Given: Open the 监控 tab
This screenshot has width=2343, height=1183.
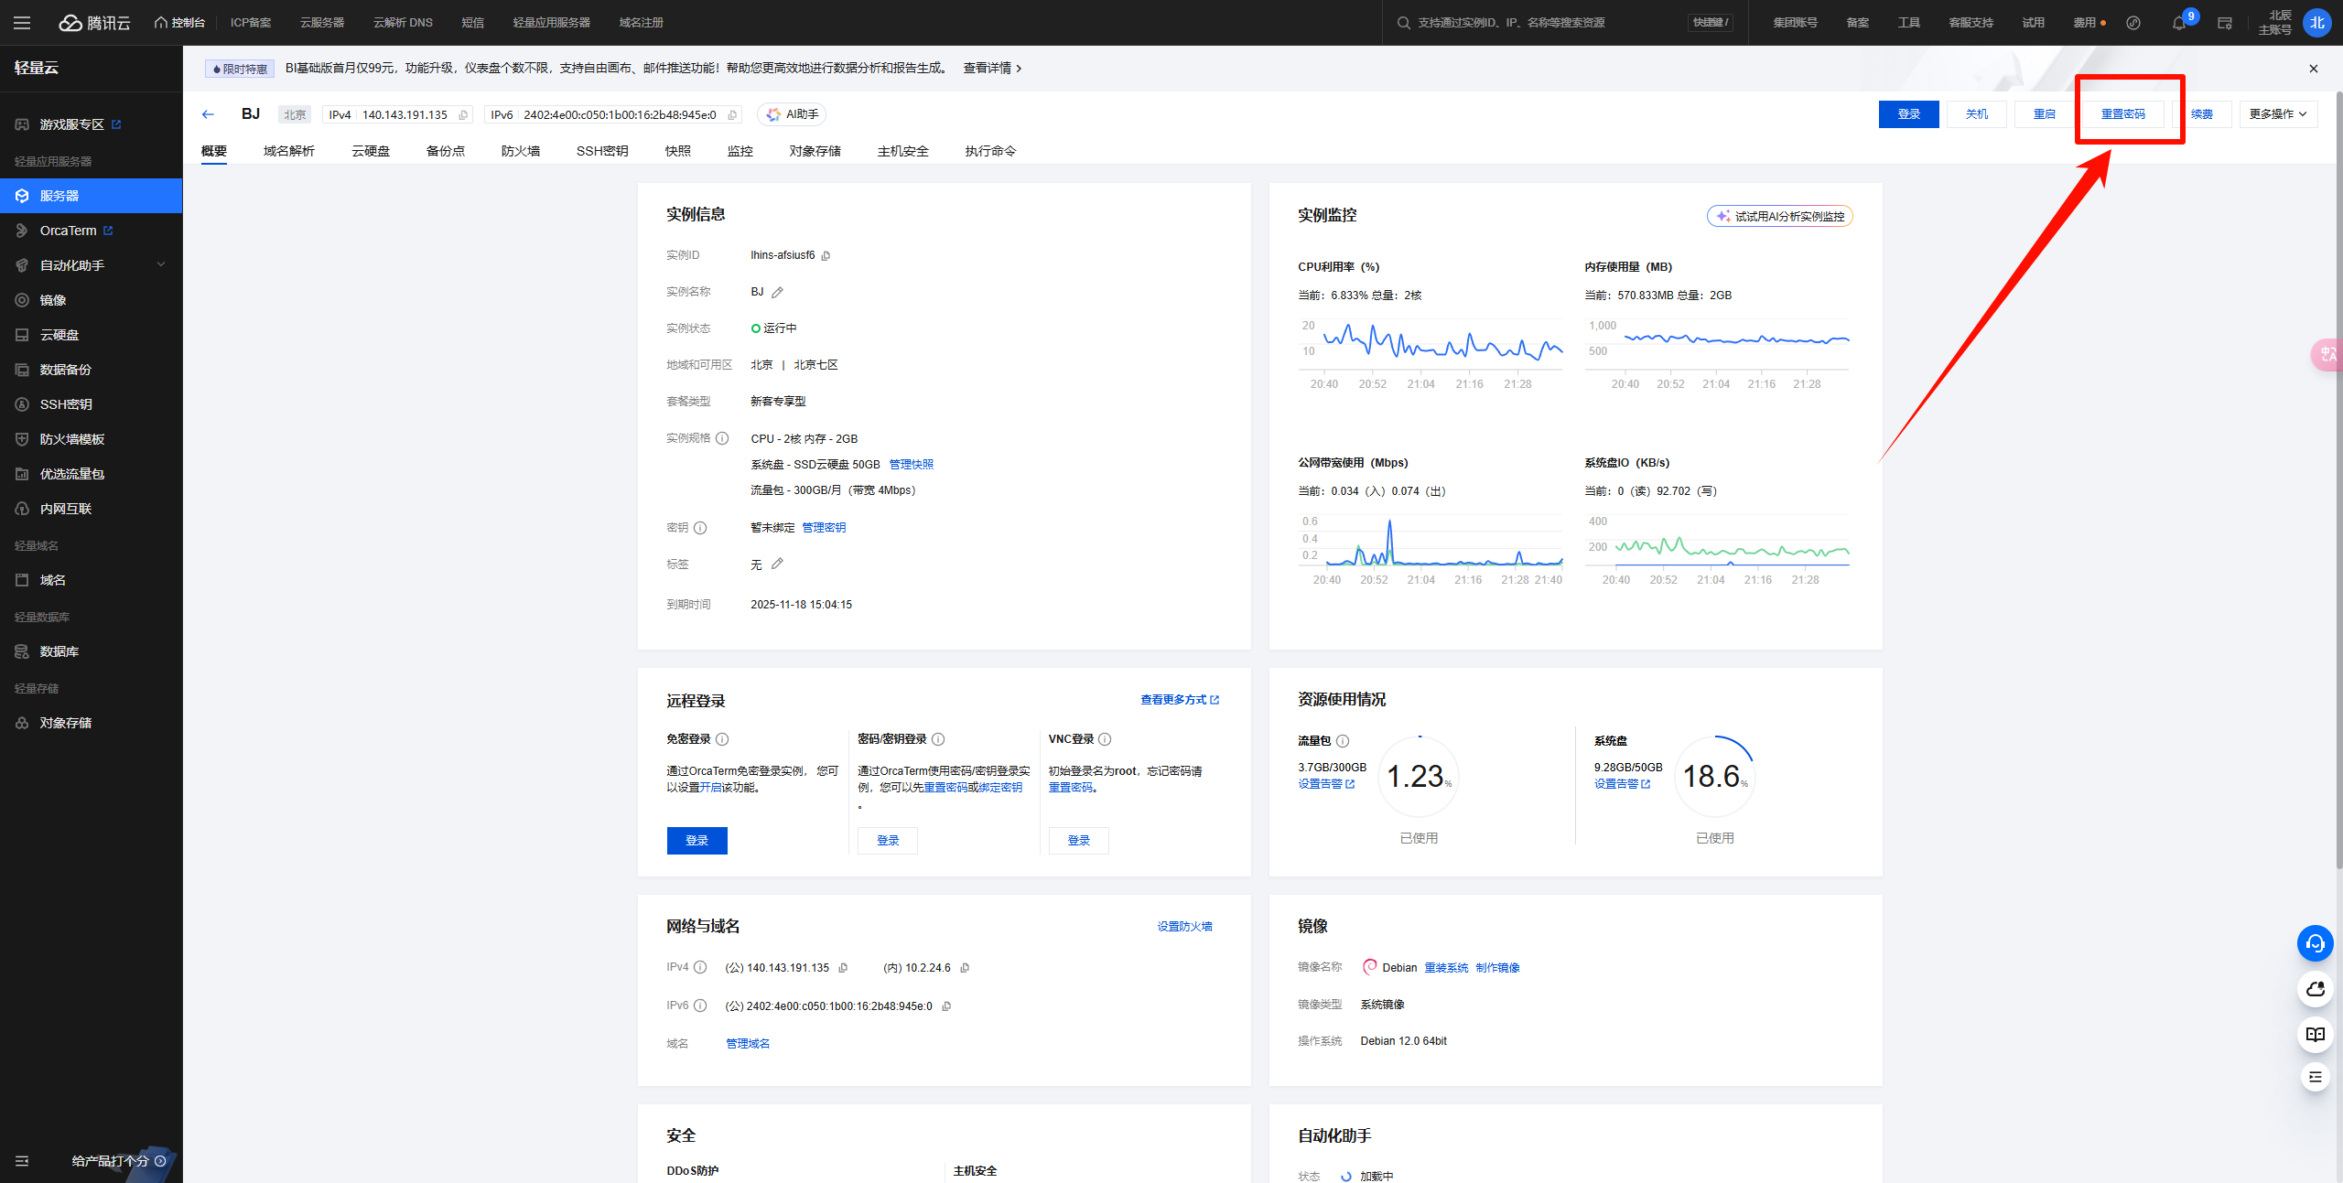Looking at the screenshot, I should tap(740, 151).
